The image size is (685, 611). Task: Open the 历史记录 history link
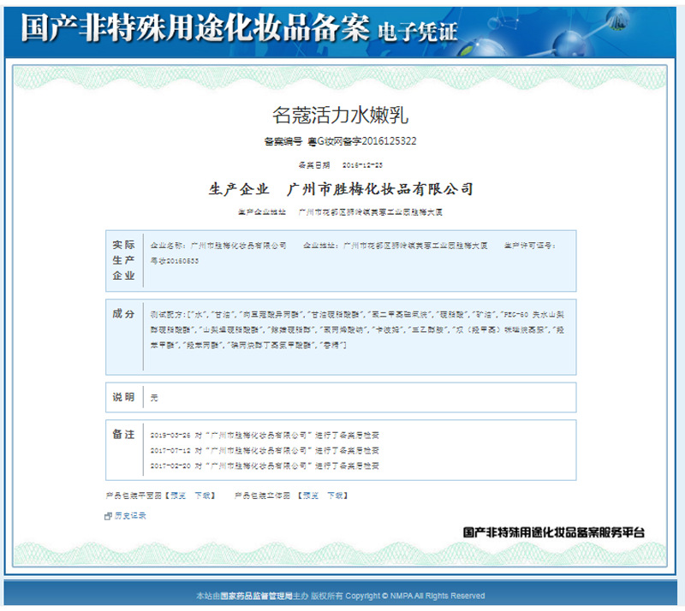130,516
